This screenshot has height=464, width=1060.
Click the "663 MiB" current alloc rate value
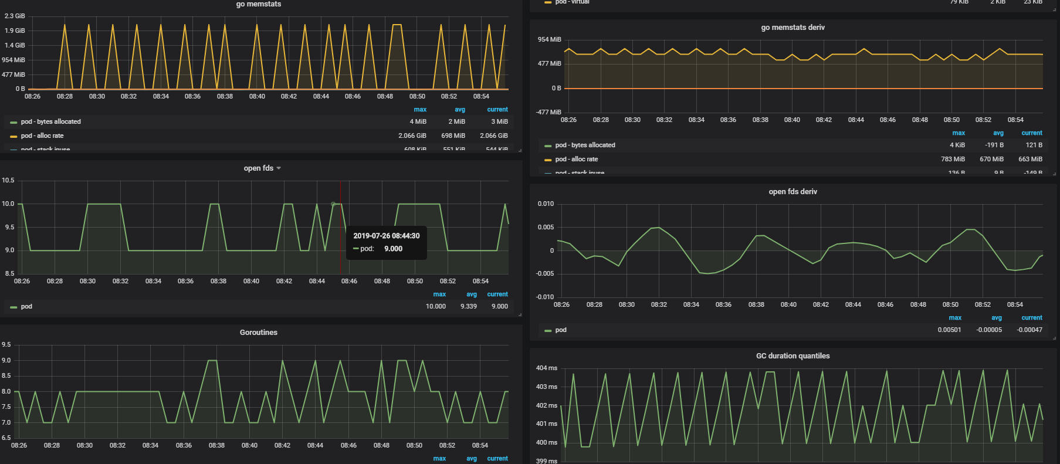[x=1030, y=160]
